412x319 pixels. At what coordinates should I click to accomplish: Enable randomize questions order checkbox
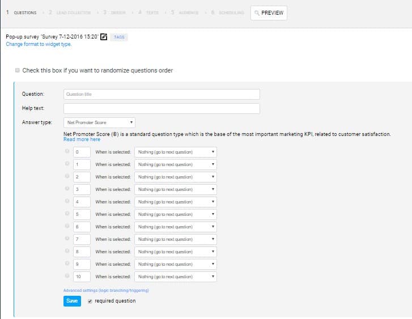18,70
